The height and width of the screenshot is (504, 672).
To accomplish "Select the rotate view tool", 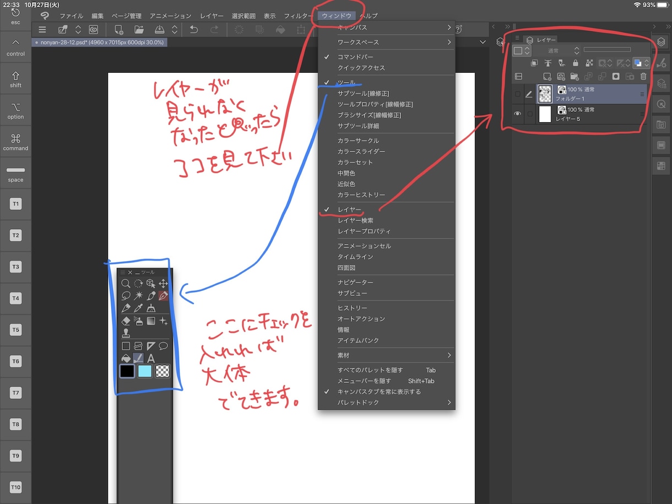I will click(138, 284).
